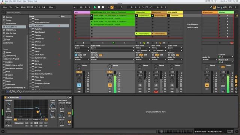The width and height of the screenshot is (240, 135).
Task: Expand Compressor in browser list
Action: click(x=30, y=45)
